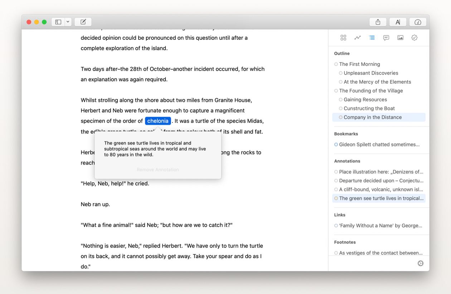
Task: Open the As vestiges of the contact footnote
Action: tap(380, 253)
